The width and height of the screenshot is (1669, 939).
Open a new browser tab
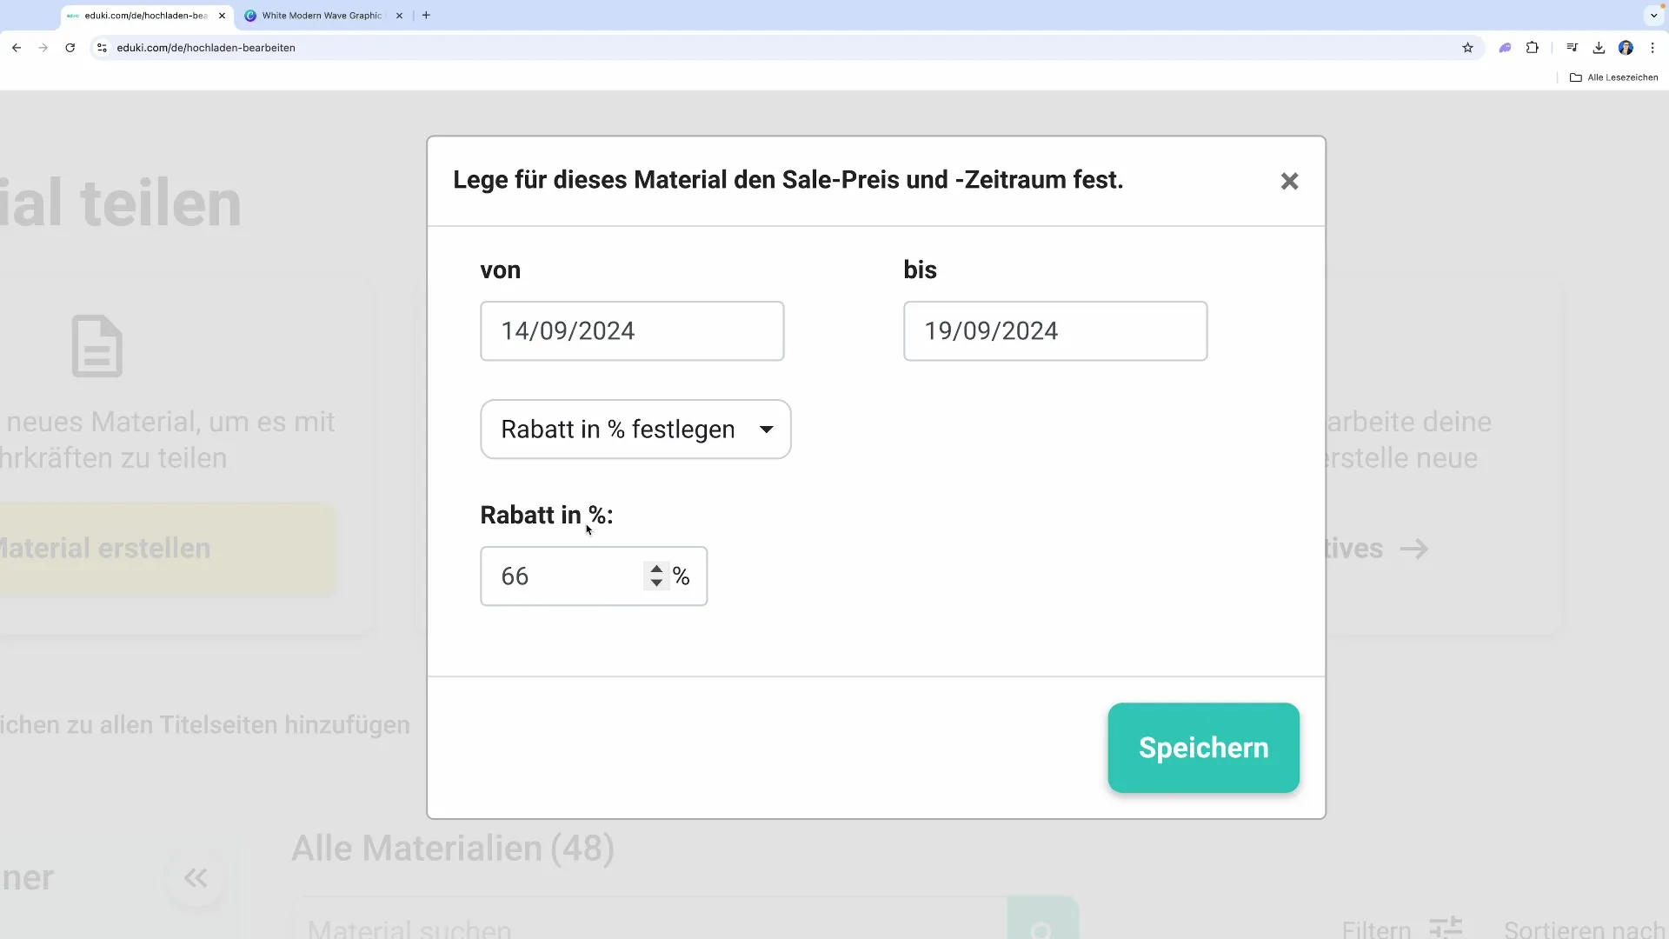click(x=426, y=16)
